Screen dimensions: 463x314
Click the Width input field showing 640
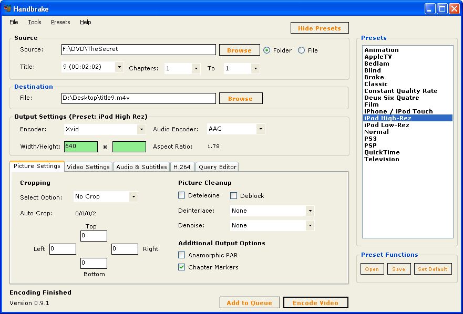(x=81, y=146)
